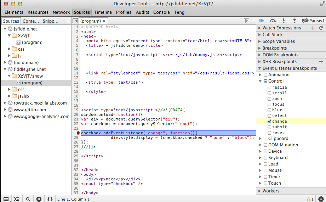Expand the js/lib folder
326x202 pixels.
[x=9, y=96]
